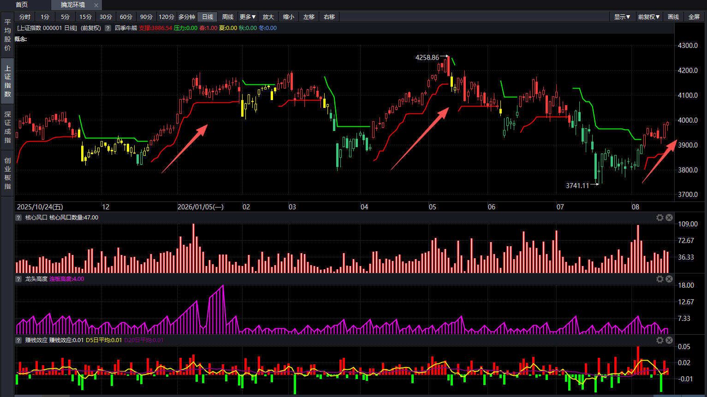This screenshot has width=707, height=397.
Task: Open settings gear of 龙头高度 panel
Action: point(660,279)
